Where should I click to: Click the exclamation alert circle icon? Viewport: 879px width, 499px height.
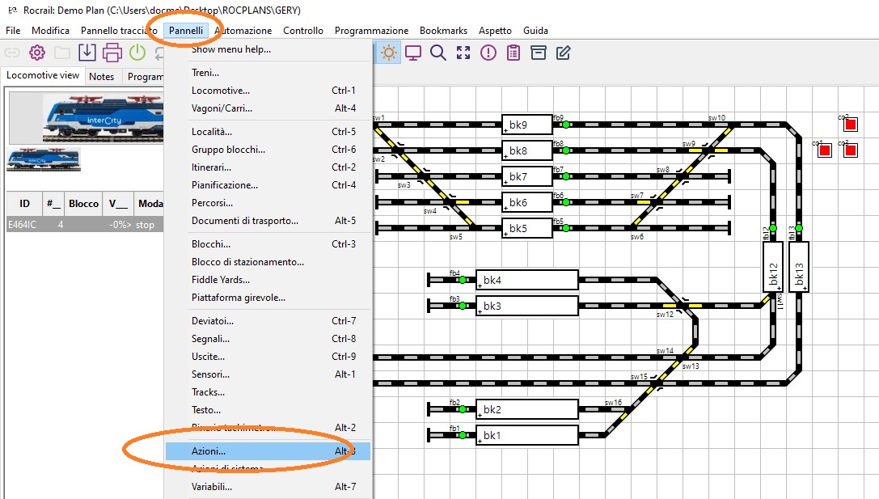point(488,53)
